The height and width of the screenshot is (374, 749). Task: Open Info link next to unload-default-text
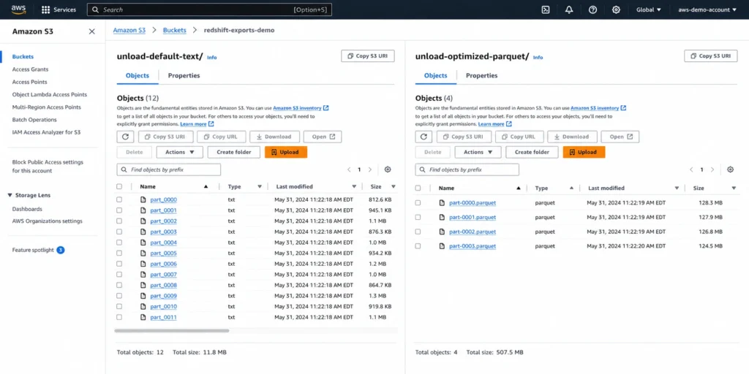coord(211,57)
